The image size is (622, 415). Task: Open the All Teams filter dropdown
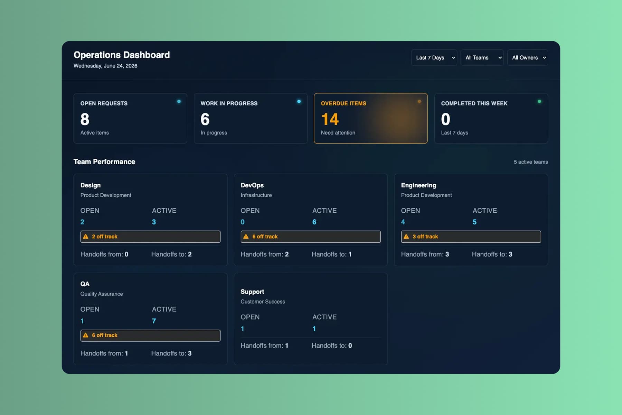(x=482, y=58)
